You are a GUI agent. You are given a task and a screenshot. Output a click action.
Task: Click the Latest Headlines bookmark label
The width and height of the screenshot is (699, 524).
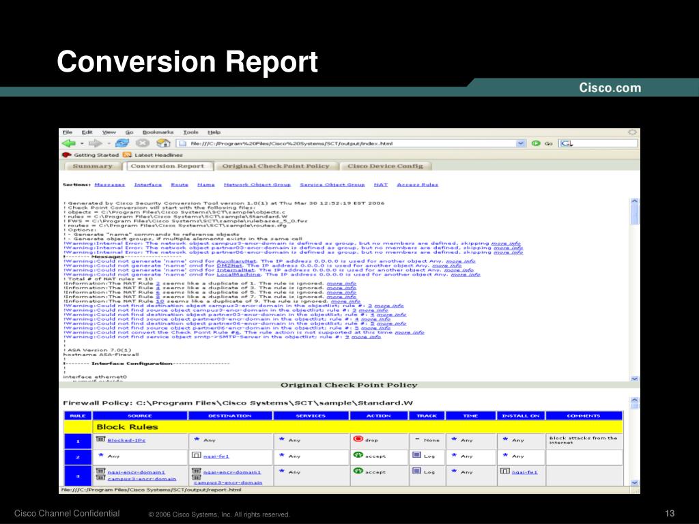[x=158, y=155]
